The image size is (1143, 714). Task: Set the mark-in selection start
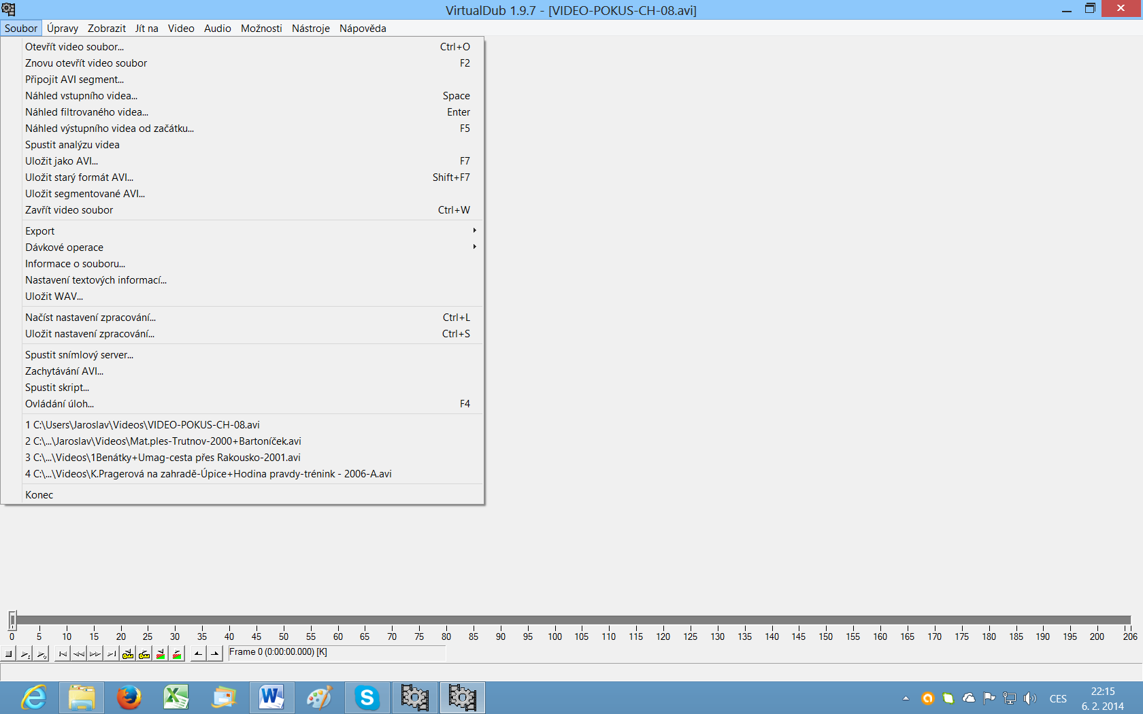(199, 654)
